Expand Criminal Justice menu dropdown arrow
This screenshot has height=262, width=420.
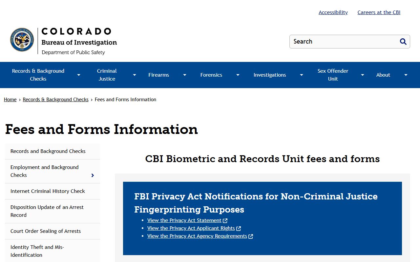click(x=135, y=75)
